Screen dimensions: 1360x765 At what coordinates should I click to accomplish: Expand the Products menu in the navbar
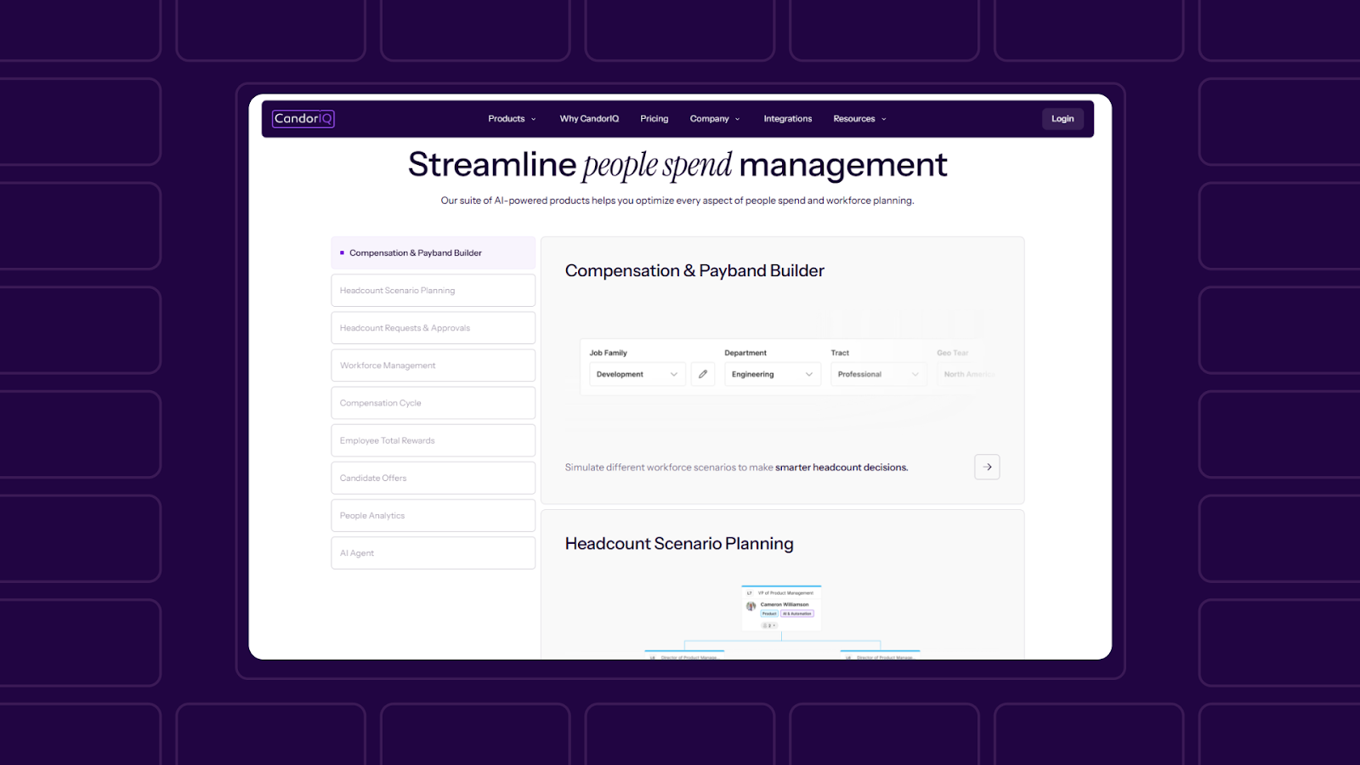click(x=511, y=118)
